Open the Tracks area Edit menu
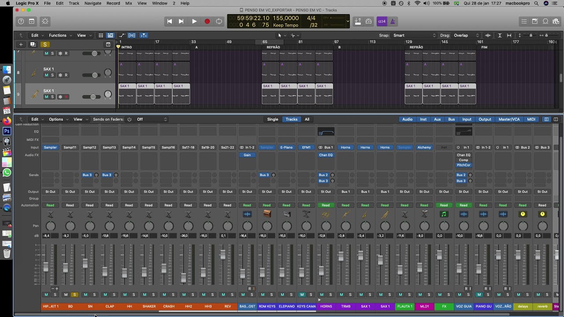Screen dimensions: 564x317 click(x=37, y=35)
